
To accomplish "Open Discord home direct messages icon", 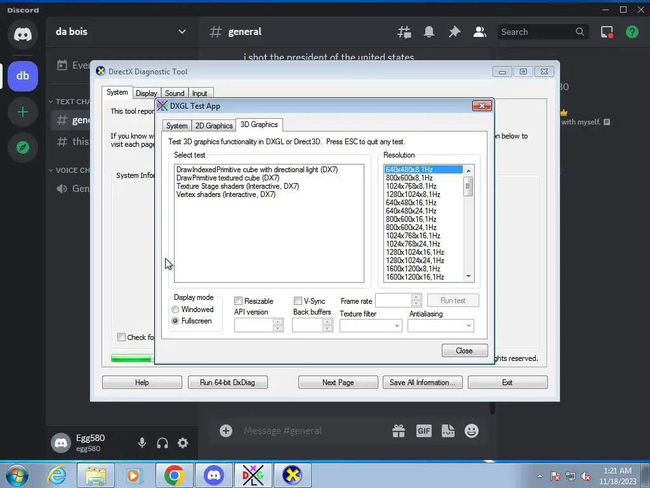I will [x=23, y=34].
